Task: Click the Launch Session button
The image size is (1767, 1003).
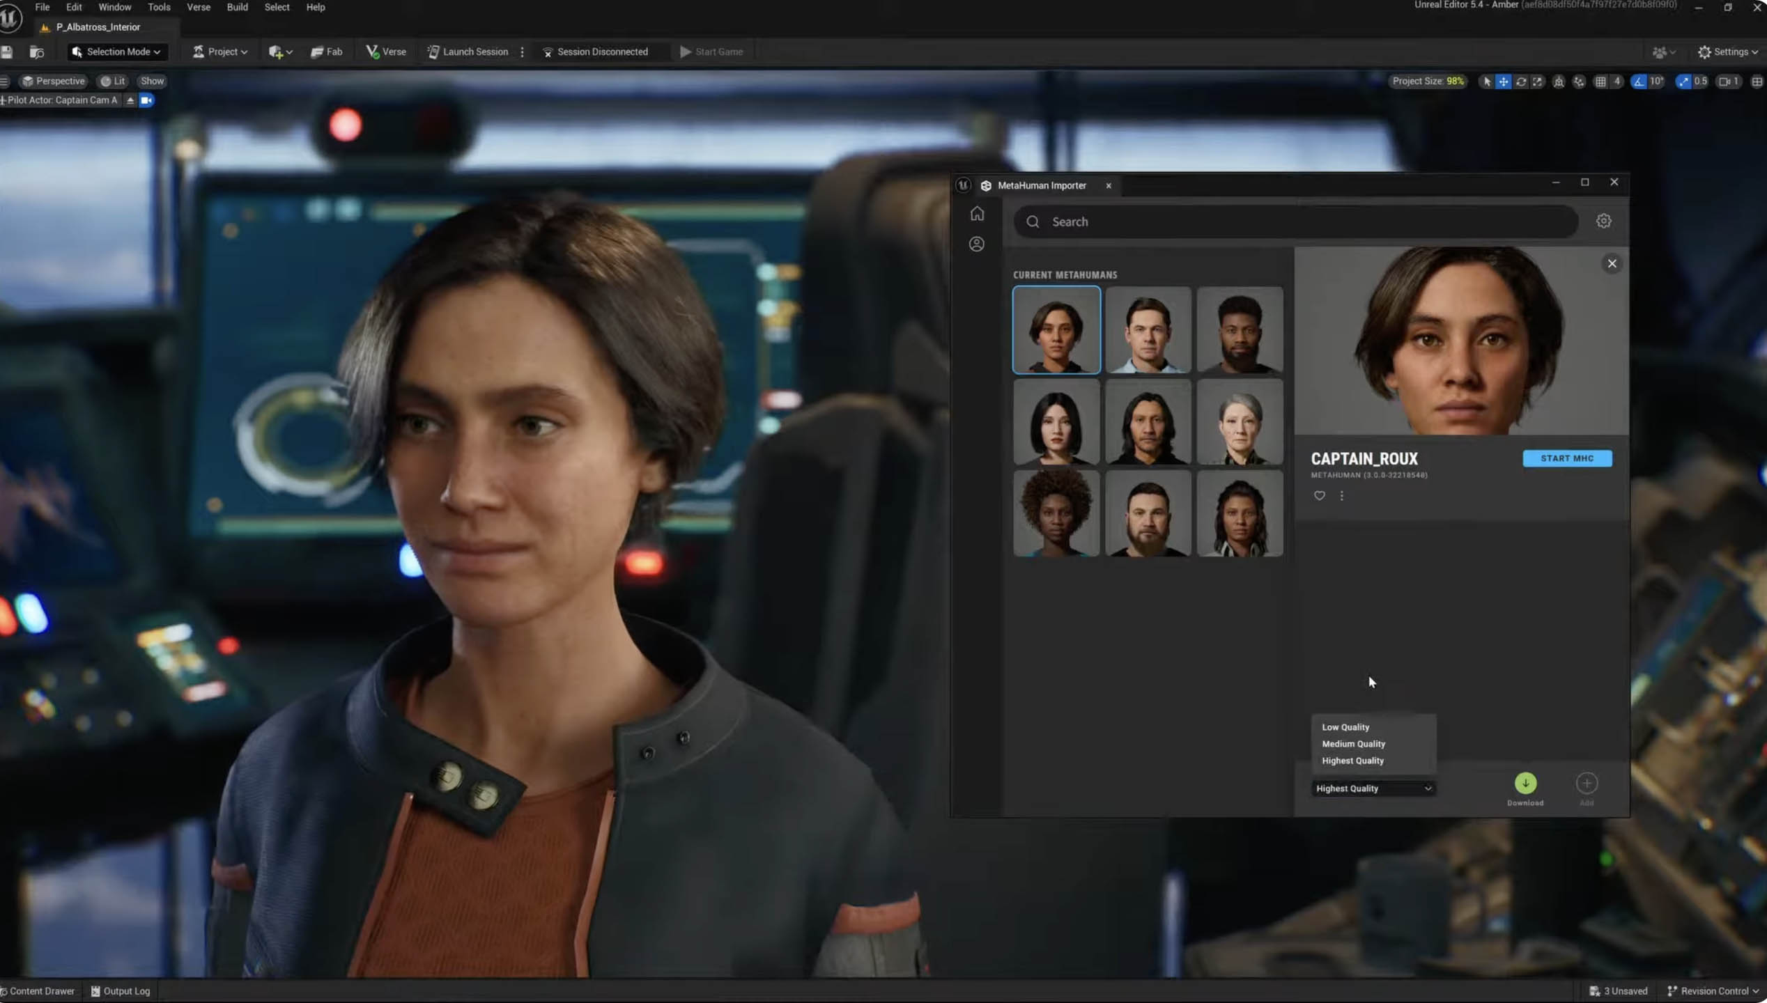Action: pos(468,52)
